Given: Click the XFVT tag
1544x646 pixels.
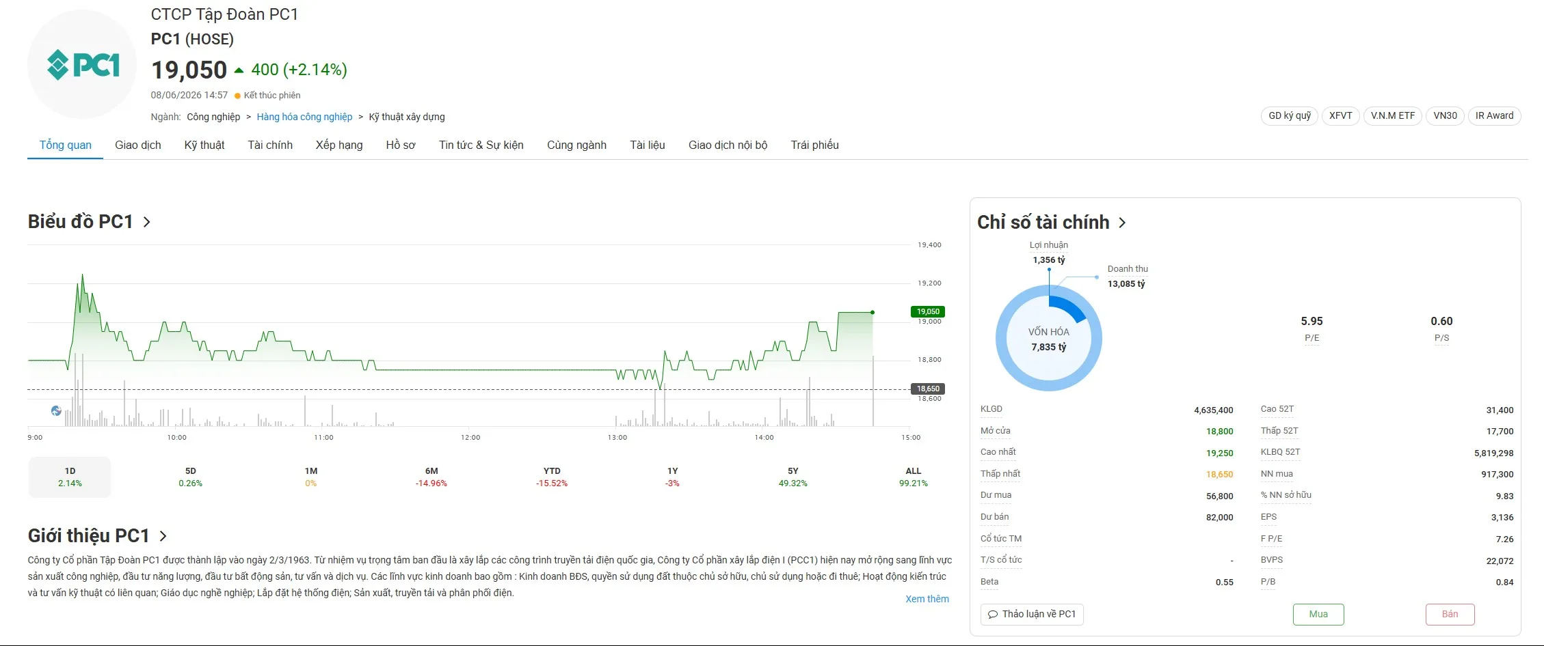Looking at the screenshot, I should point(1341,116).
